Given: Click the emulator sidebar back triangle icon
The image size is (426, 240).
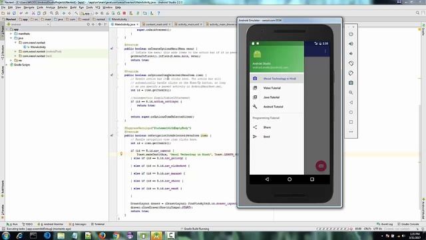Looking at the screenshot, I should point(351,103).
